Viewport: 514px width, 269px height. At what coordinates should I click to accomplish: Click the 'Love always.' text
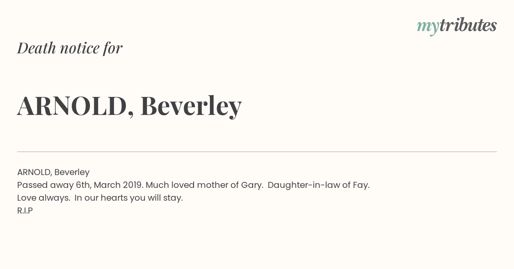click(44, 198)
